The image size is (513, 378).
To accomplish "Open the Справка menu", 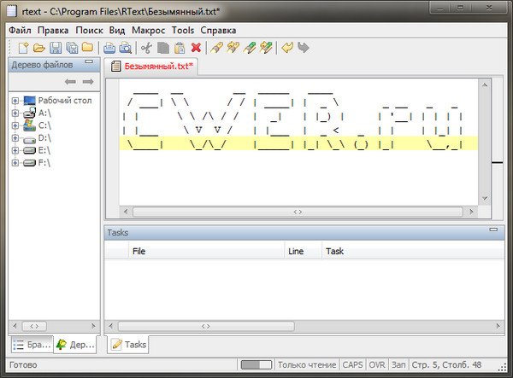I will (218, 31).
